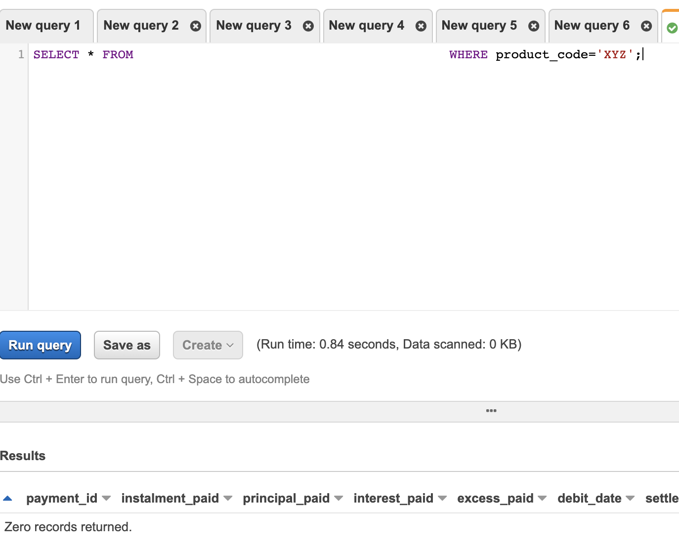The width and height of the screenshot is (679, 546).
Task: Click the ellipsis icon on the divider bar
Action: pos(491,411)
